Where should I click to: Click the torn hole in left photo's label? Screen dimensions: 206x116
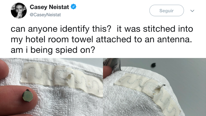(x=69, y=77)
